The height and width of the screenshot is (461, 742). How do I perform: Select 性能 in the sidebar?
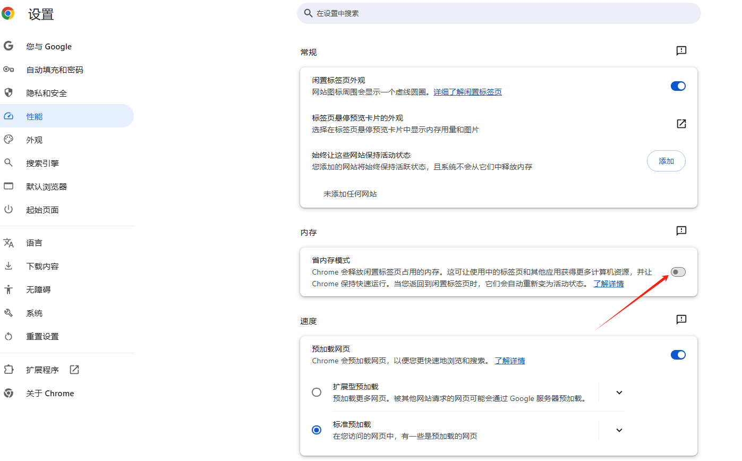67,116
